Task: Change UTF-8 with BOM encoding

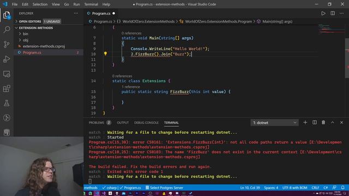Action: click(x=294, y=188)
